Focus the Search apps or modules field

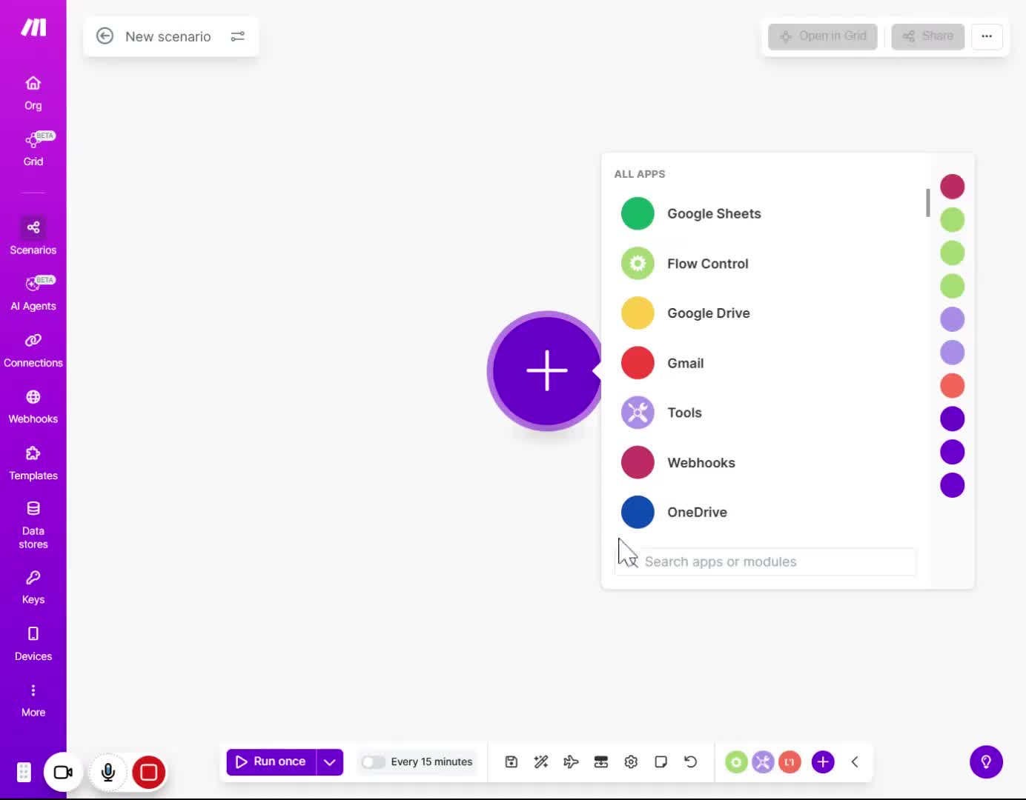pyautogui.click(x=766, y=561)
